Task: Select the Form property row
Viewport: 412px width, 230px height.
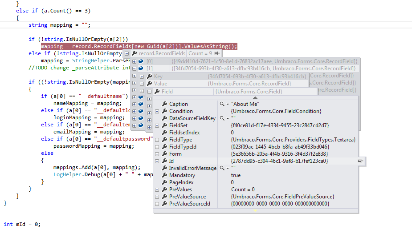Action: 175,154
